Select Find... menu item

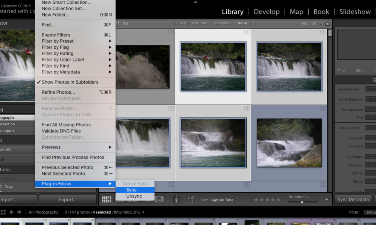tap(75, 25)
